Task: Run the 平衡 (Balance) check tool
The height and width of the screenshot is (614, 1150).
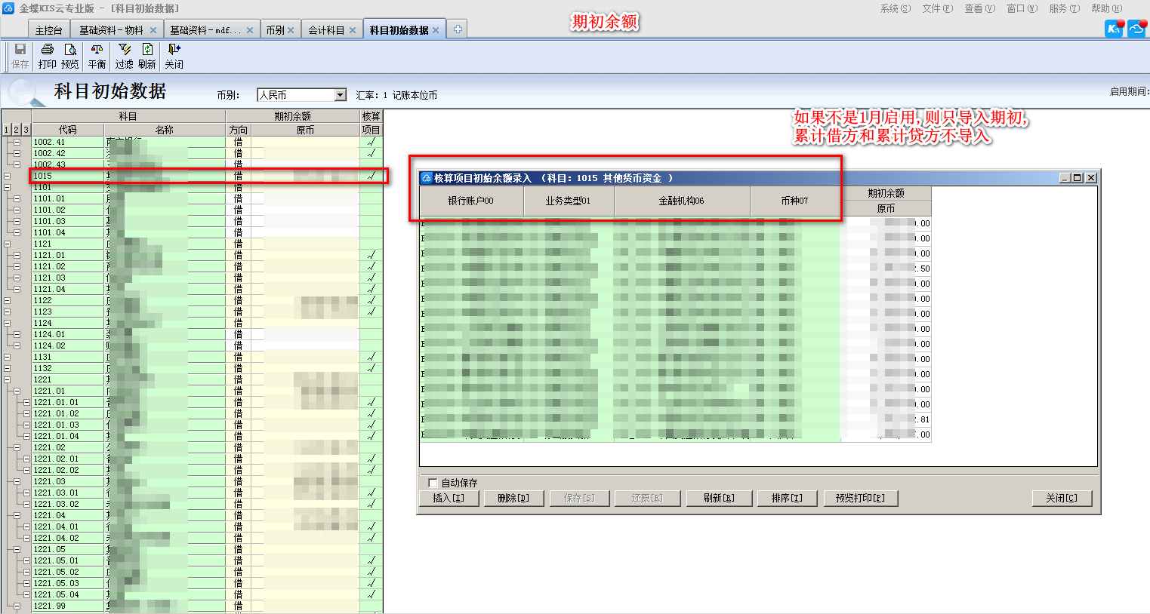Action: pyautogui.click(x=97, y=56)
